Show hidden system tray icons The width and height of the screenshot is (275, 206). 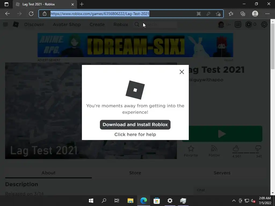234,201
